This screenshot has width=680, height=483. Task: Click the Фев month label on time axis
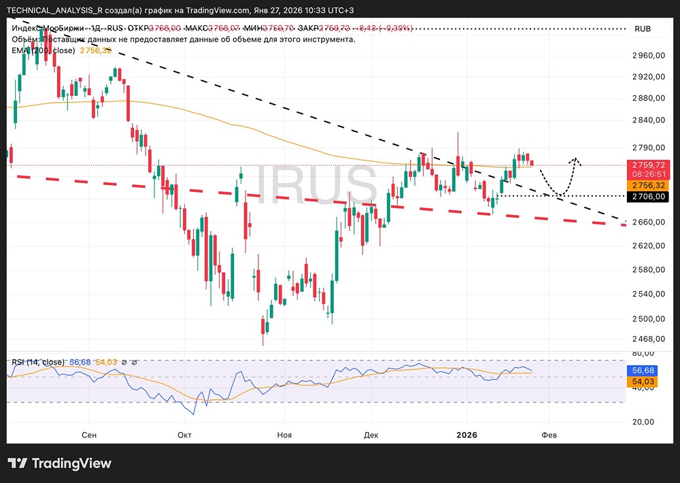549,435
